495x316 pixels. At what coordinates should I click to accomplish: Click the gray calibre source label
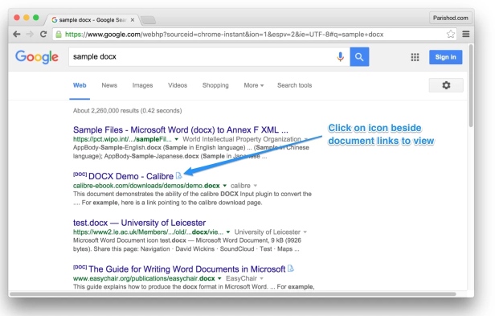[x=240, y=186]
